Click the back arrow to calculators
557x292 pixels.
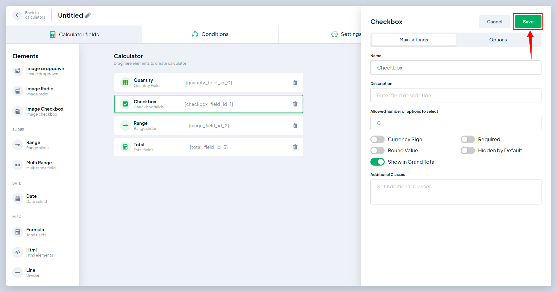point(17,15)
